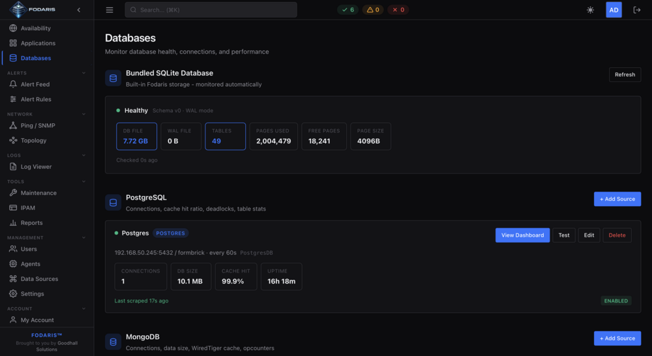Click the Topology sidebar icon

13,141
